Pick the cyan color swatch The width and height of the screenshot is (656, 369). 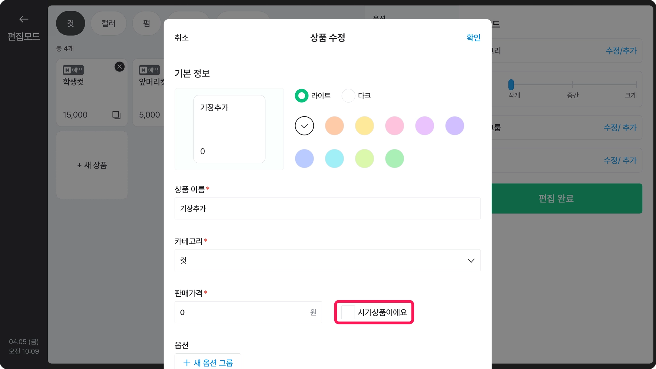pos(334,159)
